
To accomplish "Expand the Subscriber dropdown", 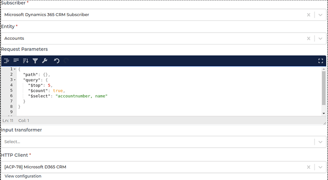I will pos(320,15).
